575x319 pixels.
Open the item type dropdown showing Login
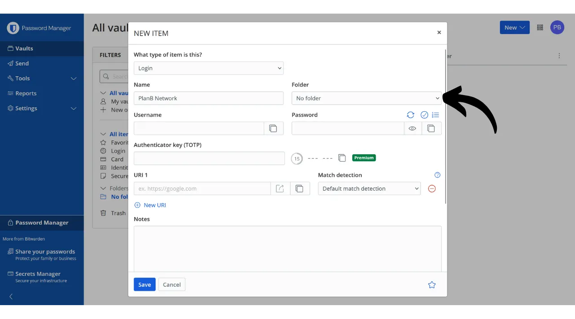click(x=208, y=68)
